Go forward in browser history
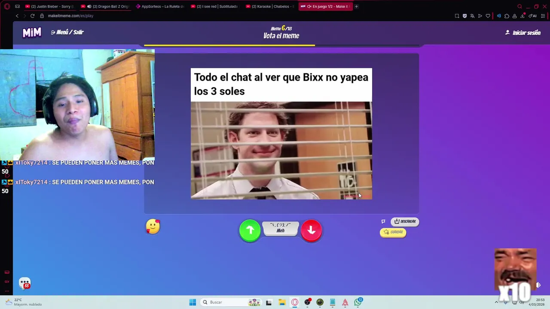The width and height of the screenshot is (550, 309). point(24,16)
